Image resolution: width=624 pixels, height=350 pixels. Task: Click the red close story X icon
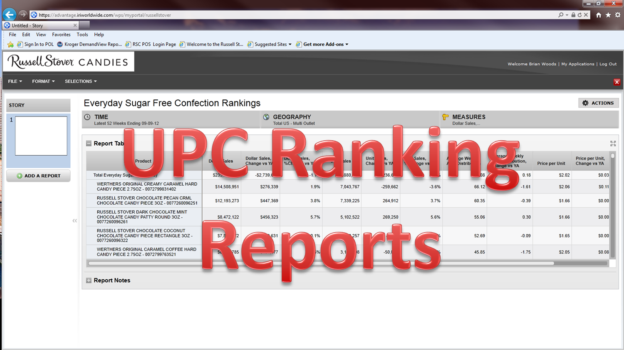[617, 82]
